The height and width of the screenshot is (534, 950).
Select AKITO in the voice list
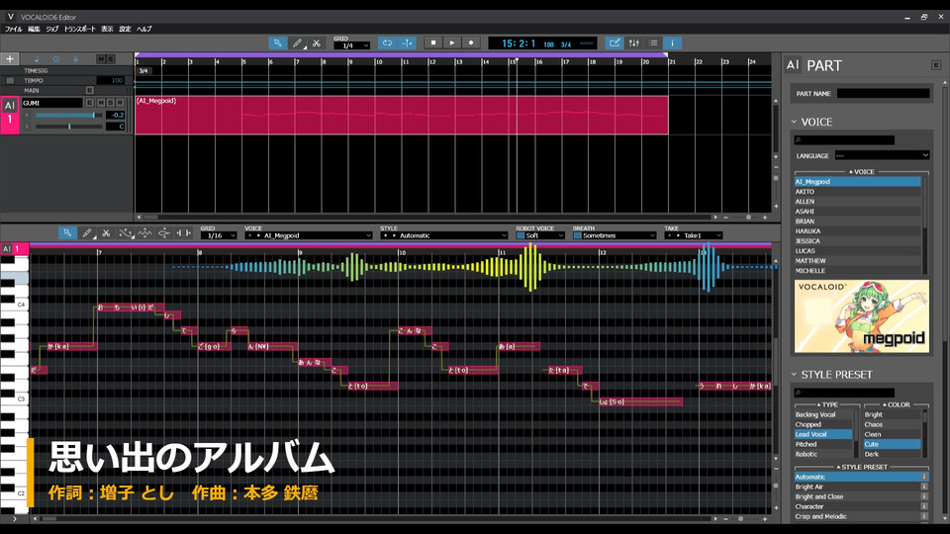pyautogui.click(x=857, y=191)
